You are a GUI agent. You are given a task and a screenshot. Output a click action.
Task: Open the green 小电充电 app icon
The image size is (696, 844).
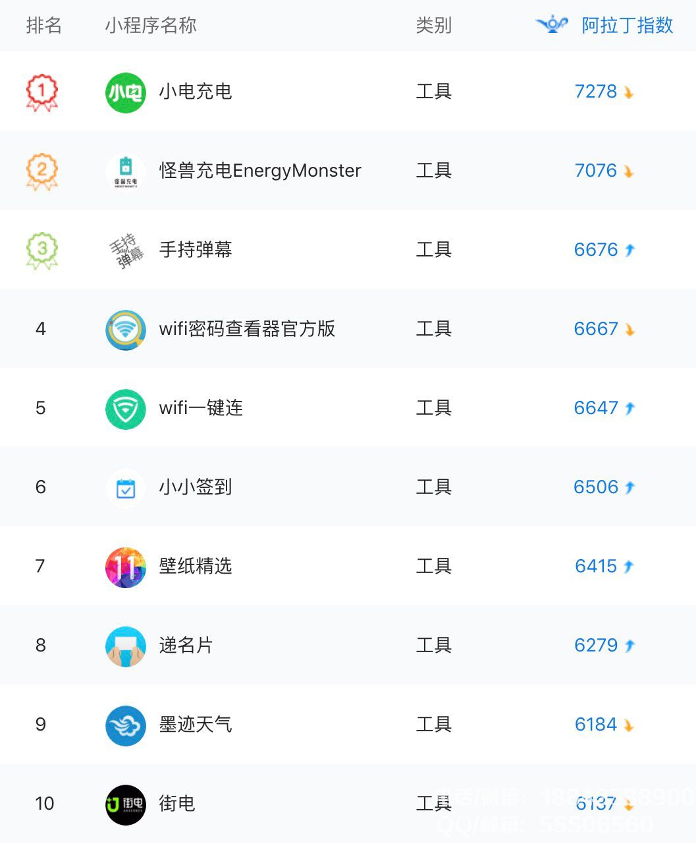[125, 92]
